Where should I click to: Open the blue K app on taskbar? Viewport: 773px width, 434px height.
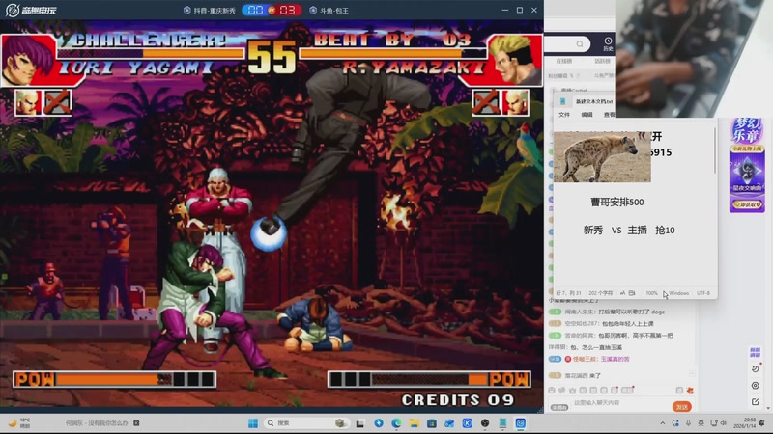point(468,423)
